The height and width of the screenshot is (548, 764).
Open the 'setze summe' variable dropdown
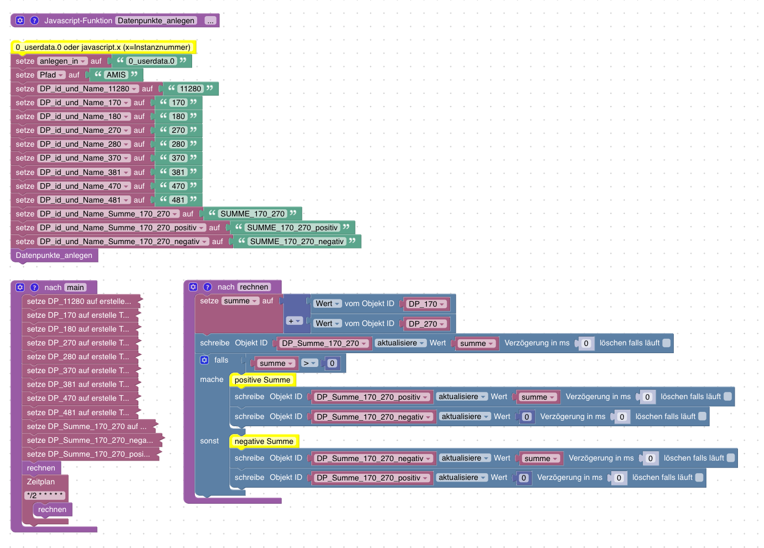[x=240, y=301]
